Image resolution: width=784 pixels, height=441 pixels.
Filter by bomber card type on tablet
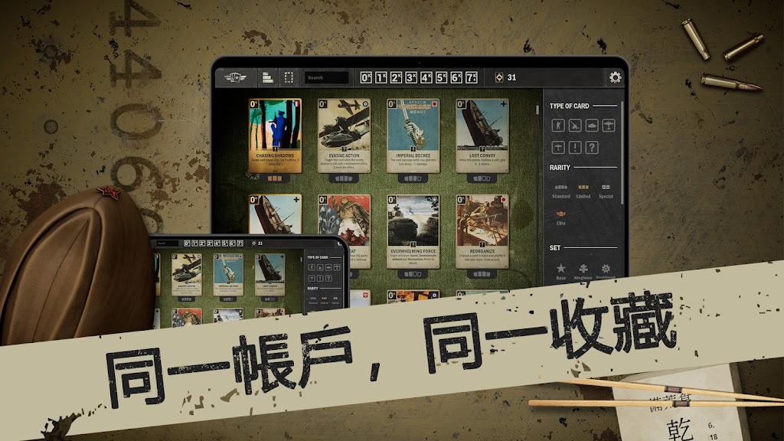[609, 125]
